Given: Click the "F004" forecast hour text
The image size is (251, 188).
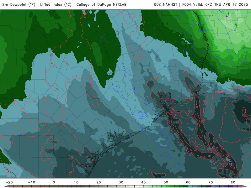Looking at the screenshot, I should pyautogui.click(x=187, y=5).
